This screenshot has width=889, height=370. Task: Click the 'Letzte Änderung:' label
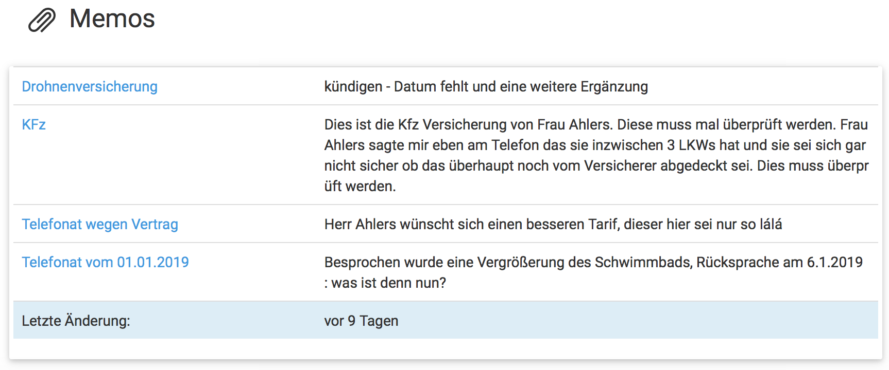(76, 321)
